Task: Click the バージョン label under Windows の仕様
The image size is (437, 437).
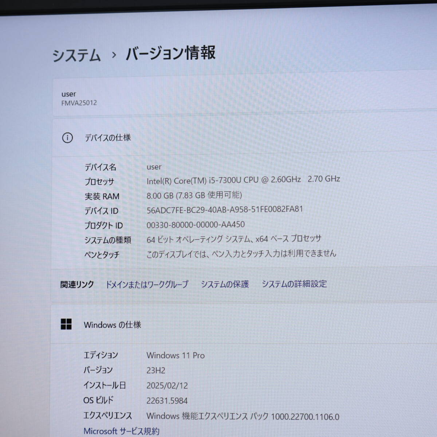Action: click(x=98, y=370)
